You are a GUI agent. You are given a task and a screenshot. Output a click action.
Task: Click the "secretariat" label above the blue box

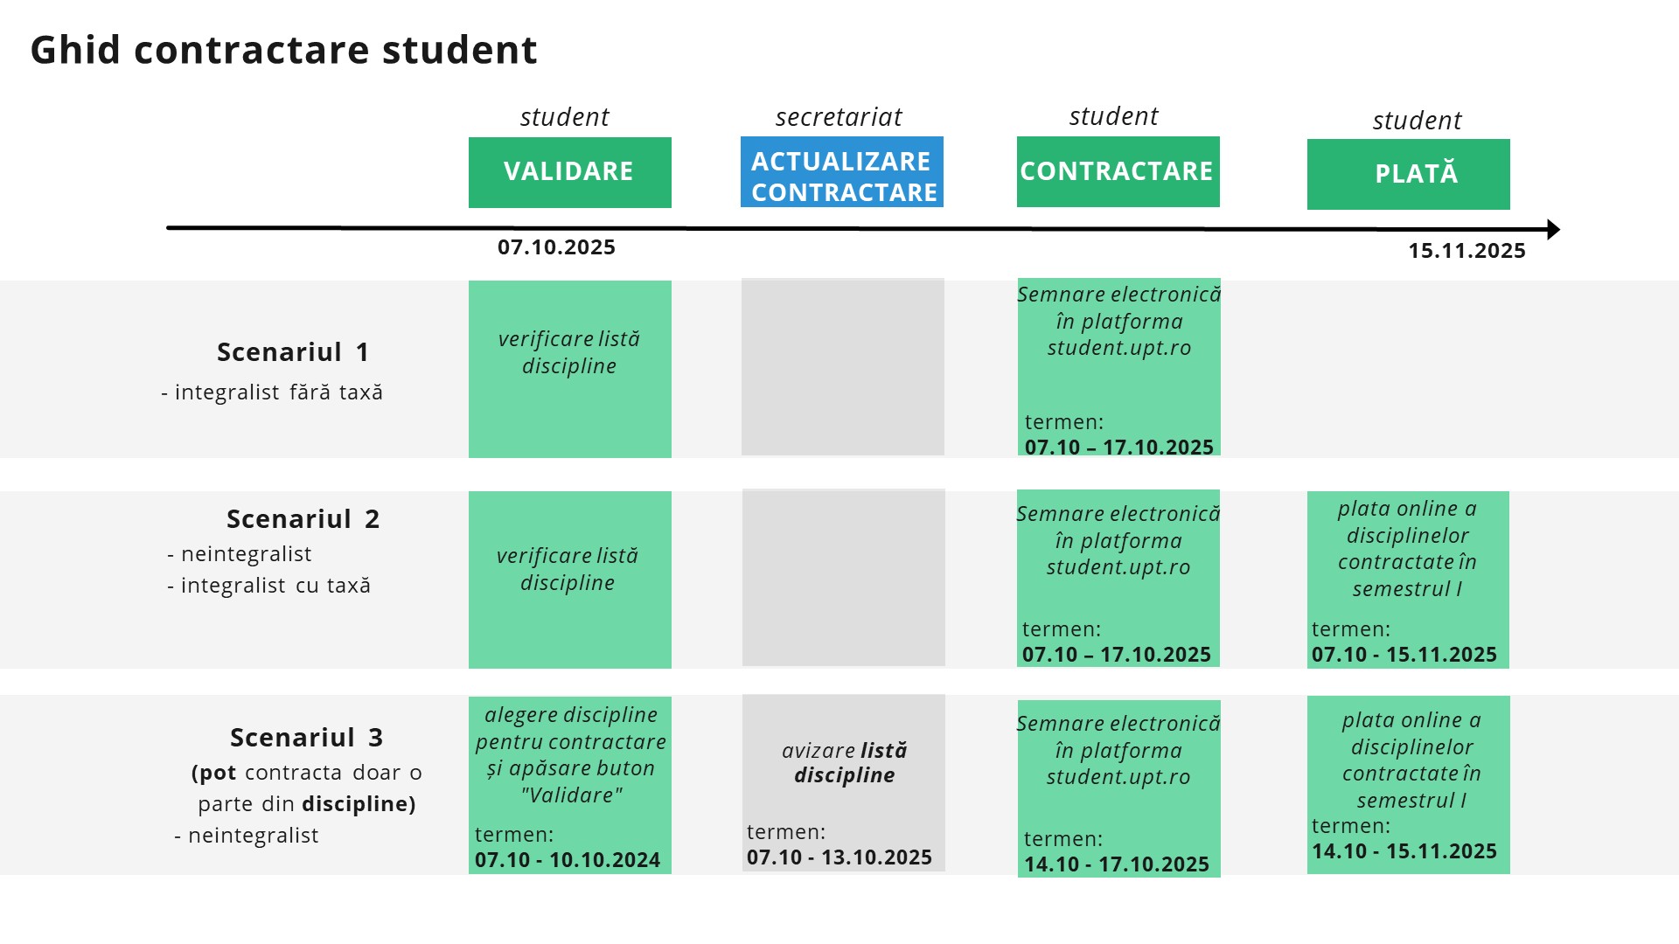click(838, 117)
